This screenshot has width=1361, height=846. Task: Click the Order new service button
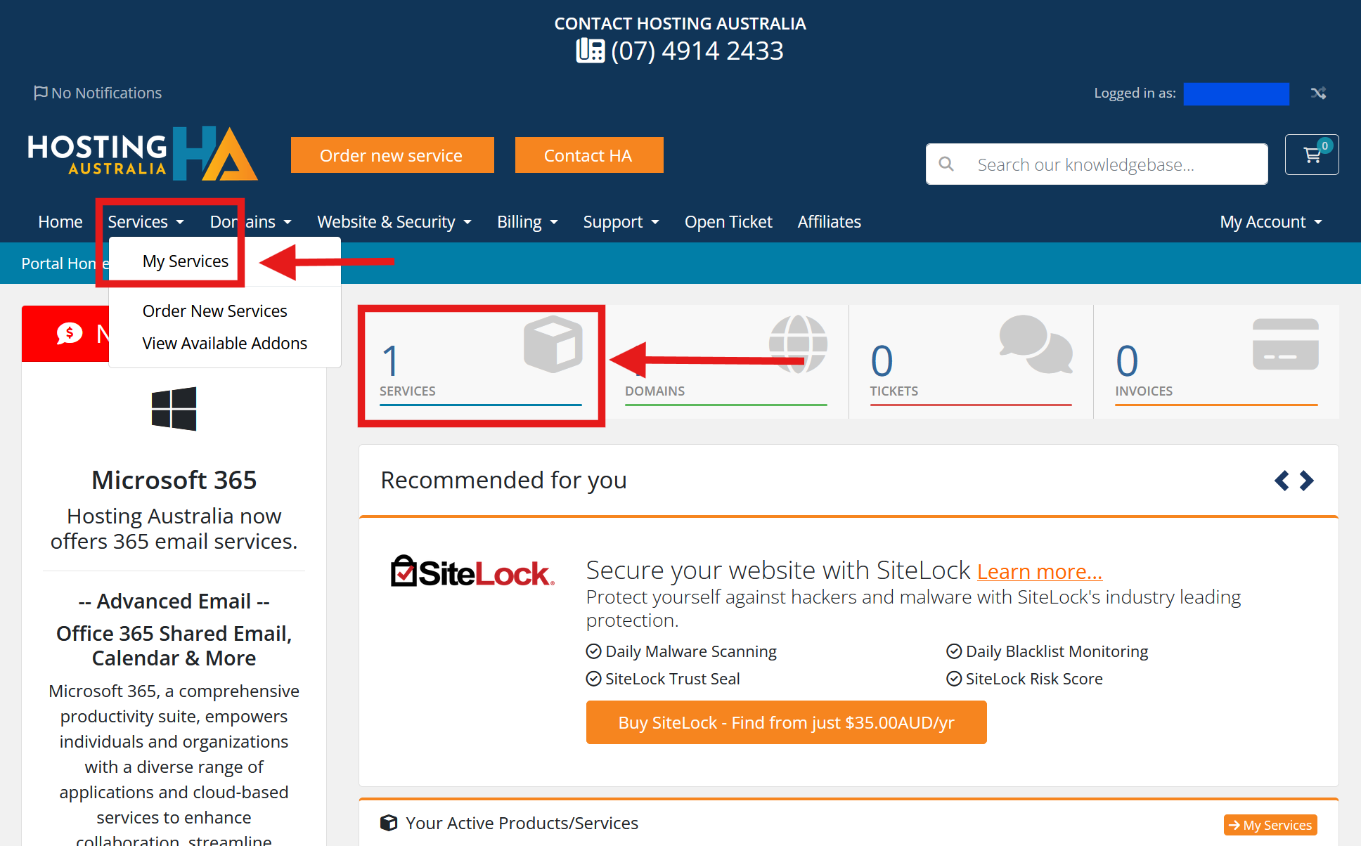click(x=392, y=155)
